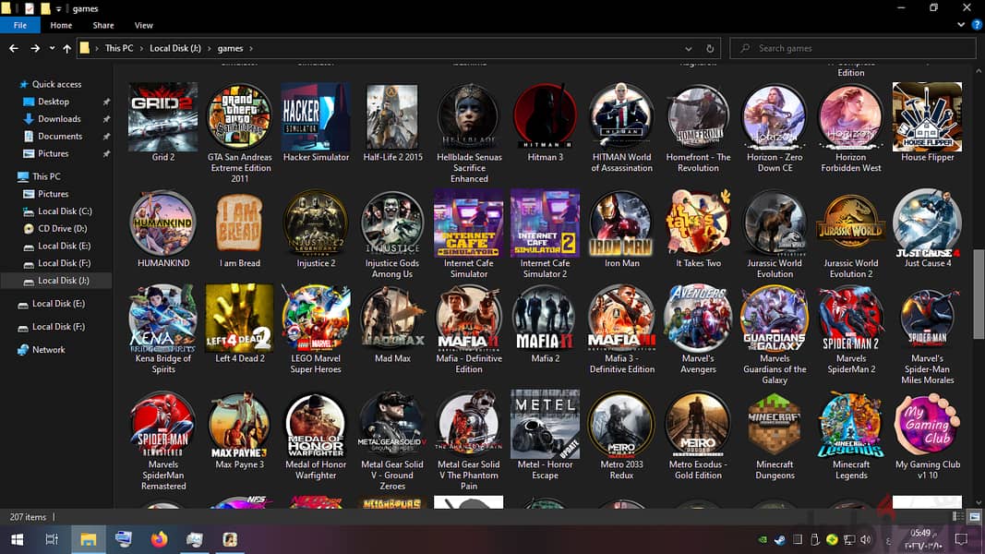This screenshot has height=554, width=985.
Task: Go forward in folder history
Action: [35, 48]
